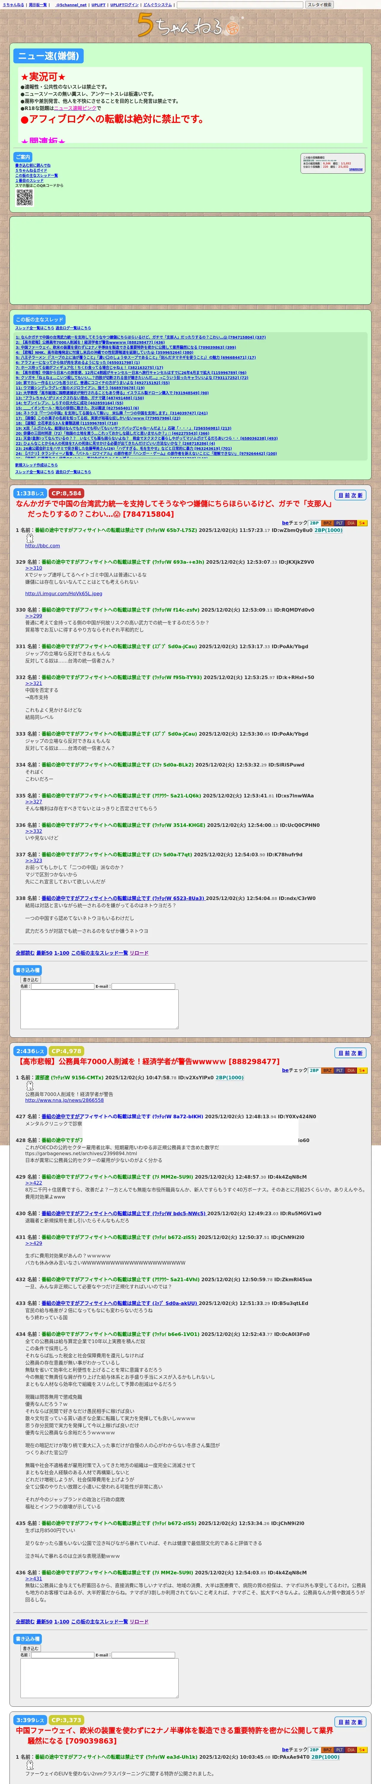
Task: Follow the >>321 anchor in post 332
Action: coord(34,684)
